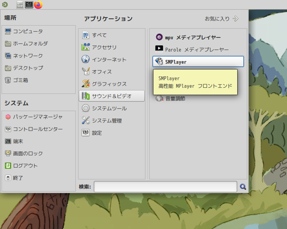Screen dimensions: 287x229
Task: Click ネットワーク text label
Action: point(28,56)
